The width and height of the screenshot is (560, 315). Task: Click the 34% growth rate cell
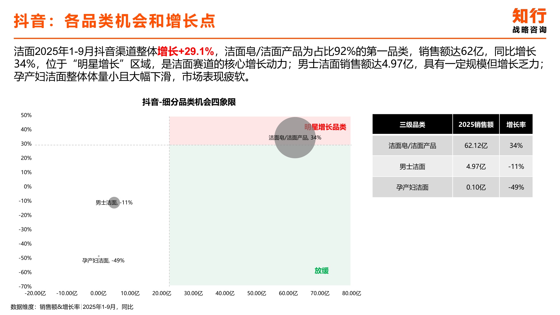[516, 146]
